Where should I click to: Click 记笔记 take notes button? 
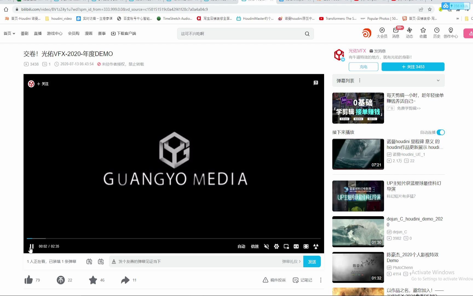302,280
